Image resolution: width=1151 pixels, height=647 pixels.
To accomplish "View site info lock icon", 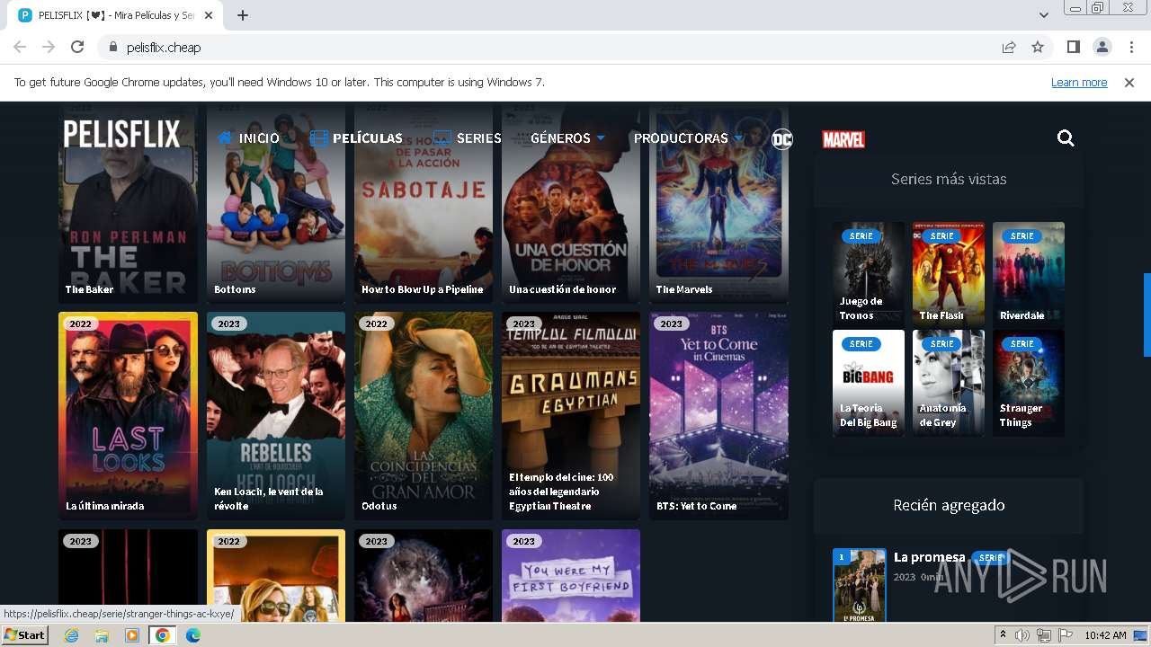I will point(113,48).
